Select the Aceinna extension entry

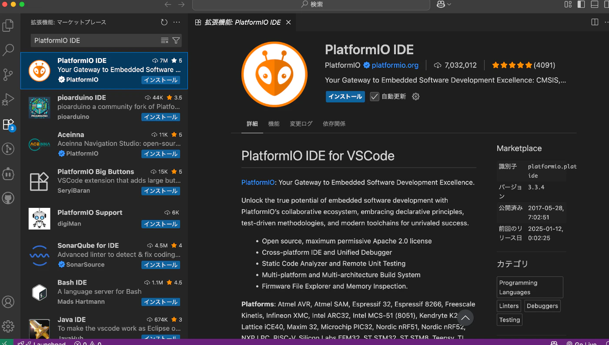coord(104,144)
